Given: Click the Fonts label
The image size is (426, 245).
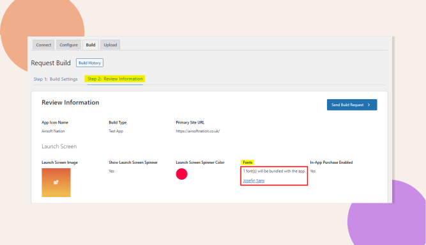Looking at the screenshot, I should tap(248, 162).
